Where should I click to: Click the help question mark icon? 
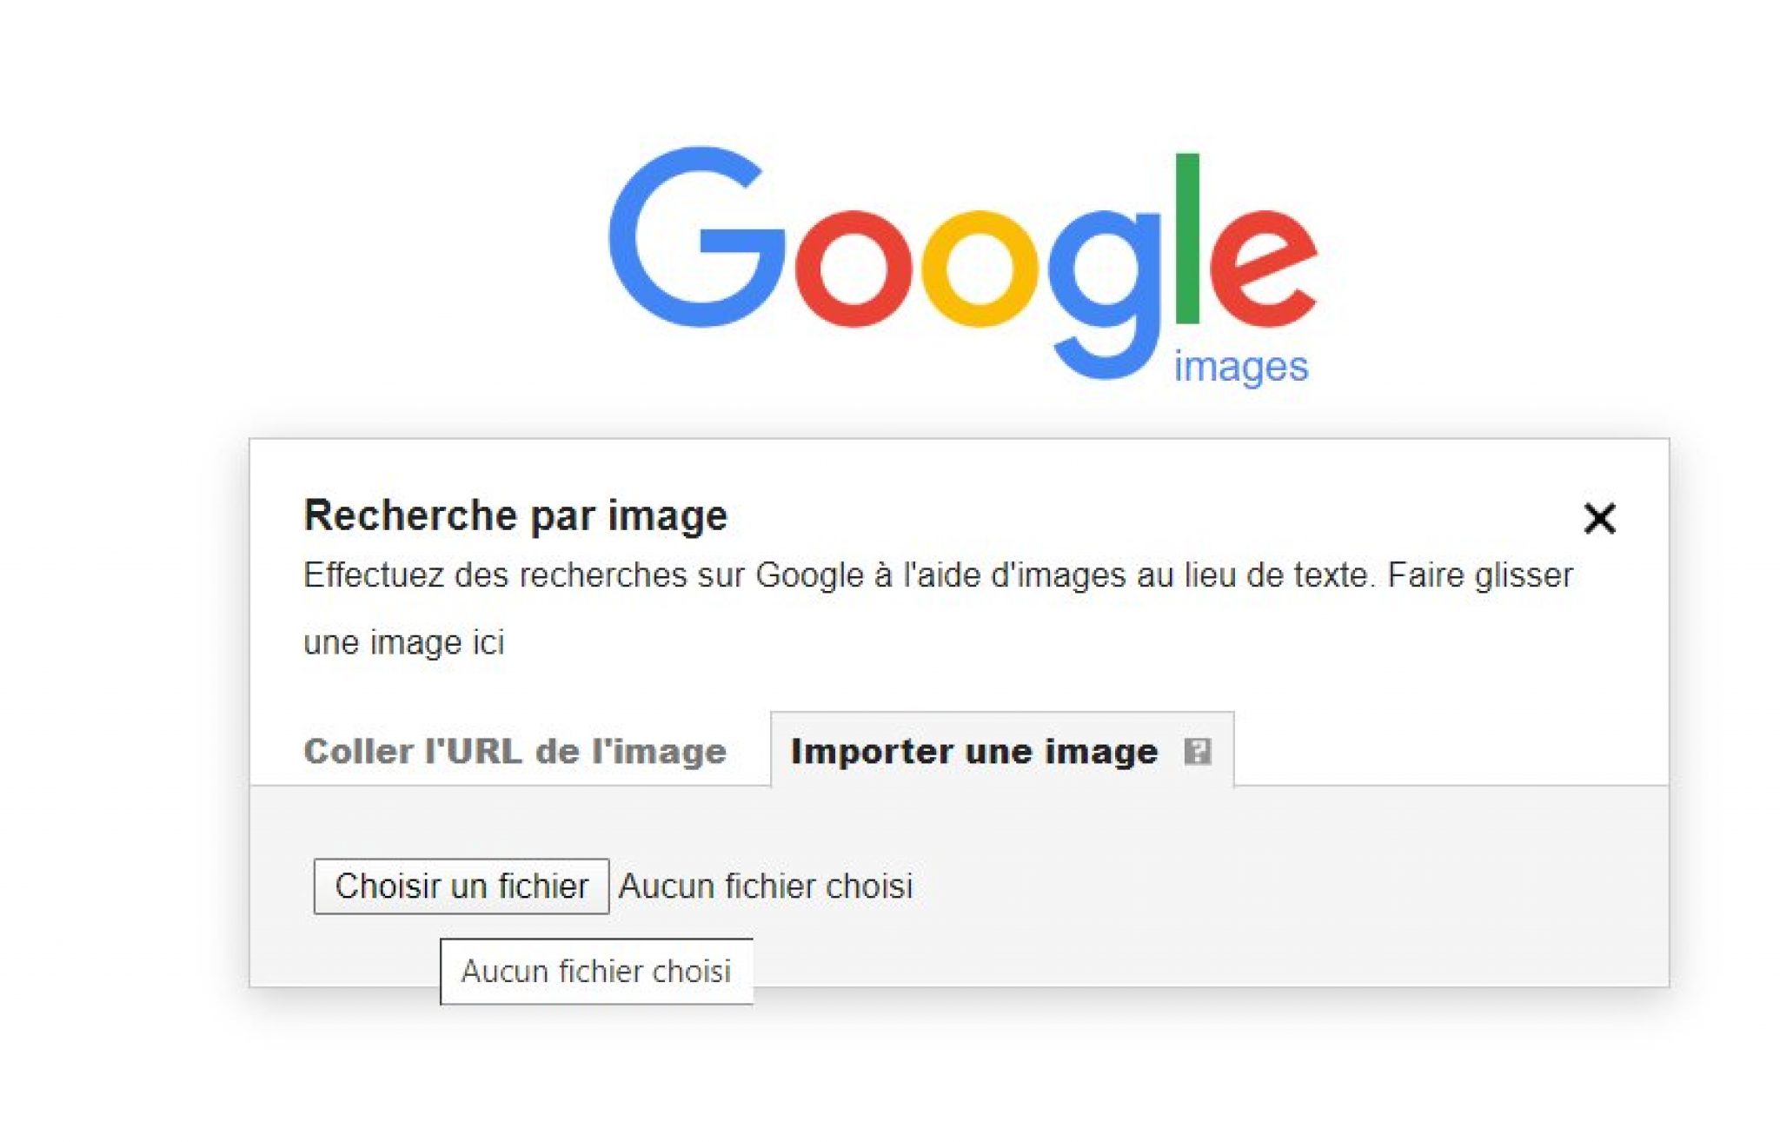[1197, 751]
